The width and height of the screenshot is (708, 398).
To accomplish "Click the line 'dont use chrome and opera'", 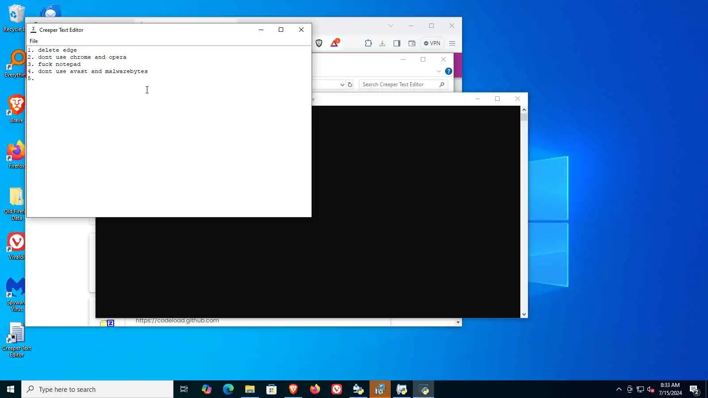I will (x=82, y=57).
